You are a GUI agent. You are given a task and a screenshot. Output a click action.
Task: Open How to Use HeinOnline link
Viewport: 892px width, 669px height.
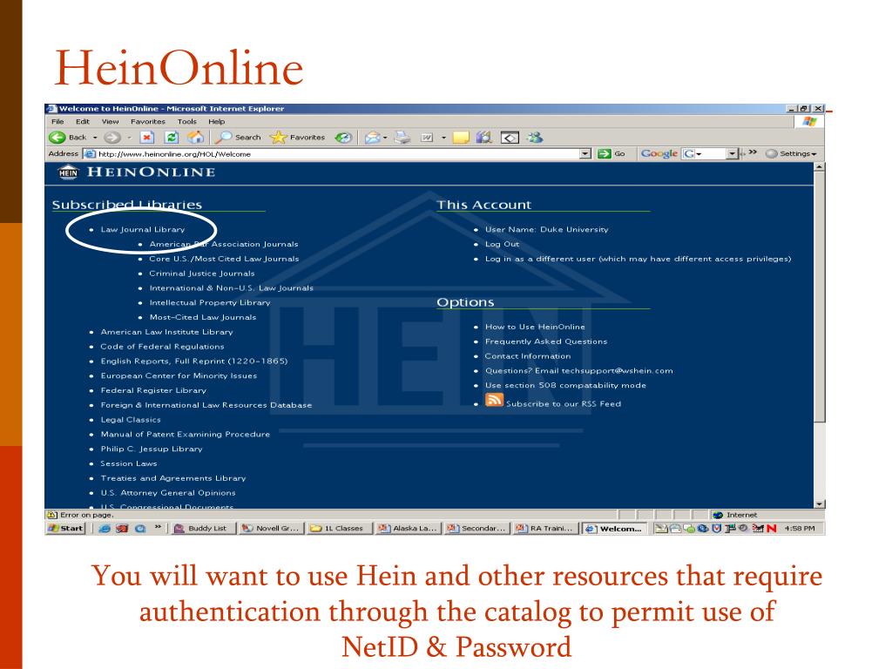point(535,327)
